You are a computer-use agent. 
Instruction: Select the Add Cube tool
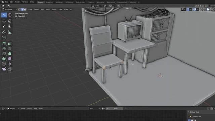(x=4, y=38)
